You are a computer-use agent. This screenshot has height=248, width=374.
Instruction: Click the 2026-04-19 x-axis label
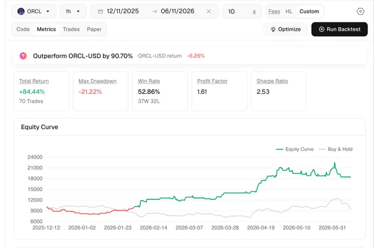(261, 228)
